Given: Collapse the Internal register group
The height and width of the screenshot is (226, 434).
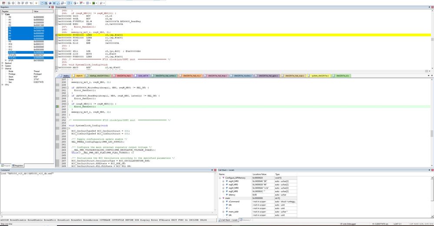Looking at the screenshot, I should (3, 69).
